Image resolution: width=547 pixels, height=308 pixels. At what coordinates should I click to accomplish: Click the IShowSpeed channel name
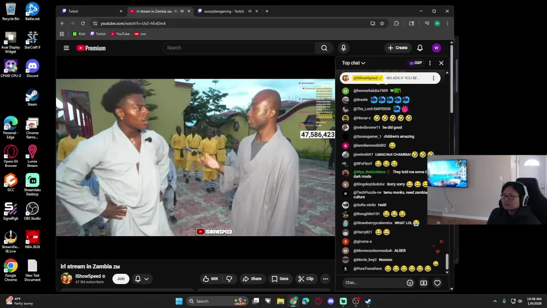[88, 276]
